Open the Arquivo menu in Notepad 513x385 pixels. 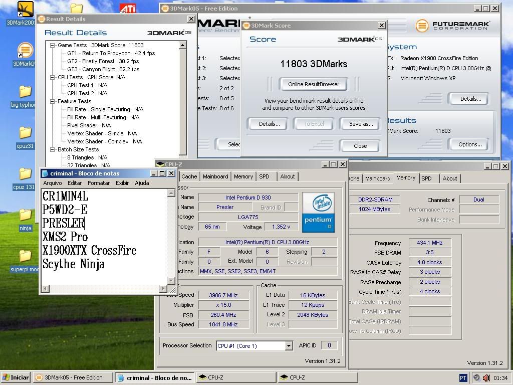coord(52,183)
